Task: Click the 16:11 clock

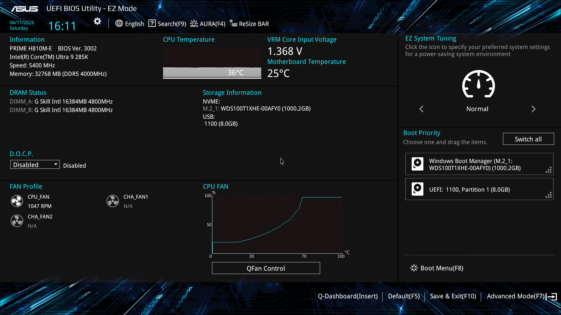Action: tap(62, 26)
